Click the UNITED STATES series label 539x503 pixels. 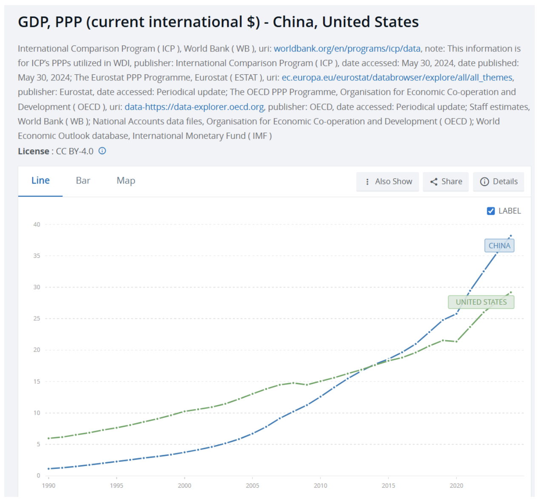[x=481, y=302]
